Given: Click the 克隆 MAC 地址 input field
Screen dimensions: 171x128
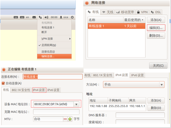Looking at the screenshot, I should tap(56, 112).
